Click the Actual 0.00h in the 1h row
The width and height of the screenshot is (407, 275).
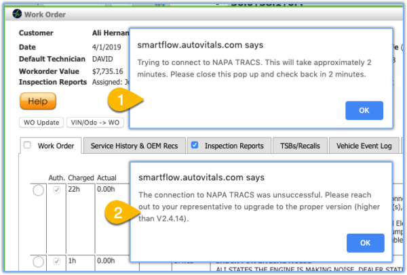point(106,261)
